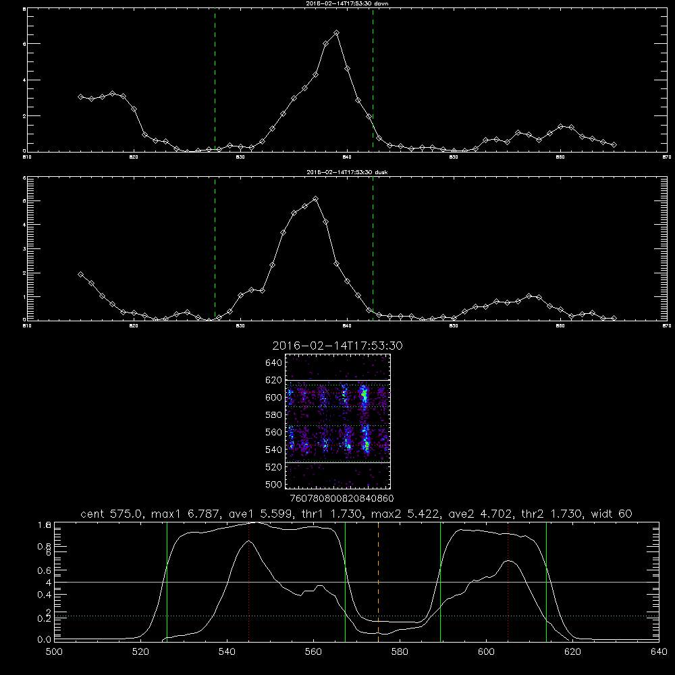Click the bottom plot x-axis label "580"

(x=400, y=652)
